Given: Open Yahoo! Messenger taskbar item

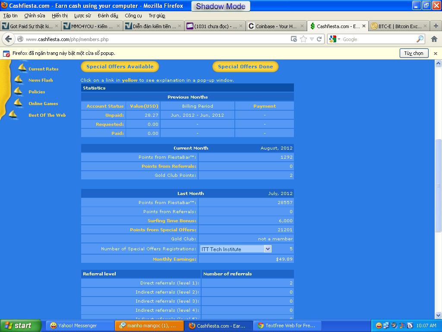Looking at the screenshot, I should pos(80,326).
